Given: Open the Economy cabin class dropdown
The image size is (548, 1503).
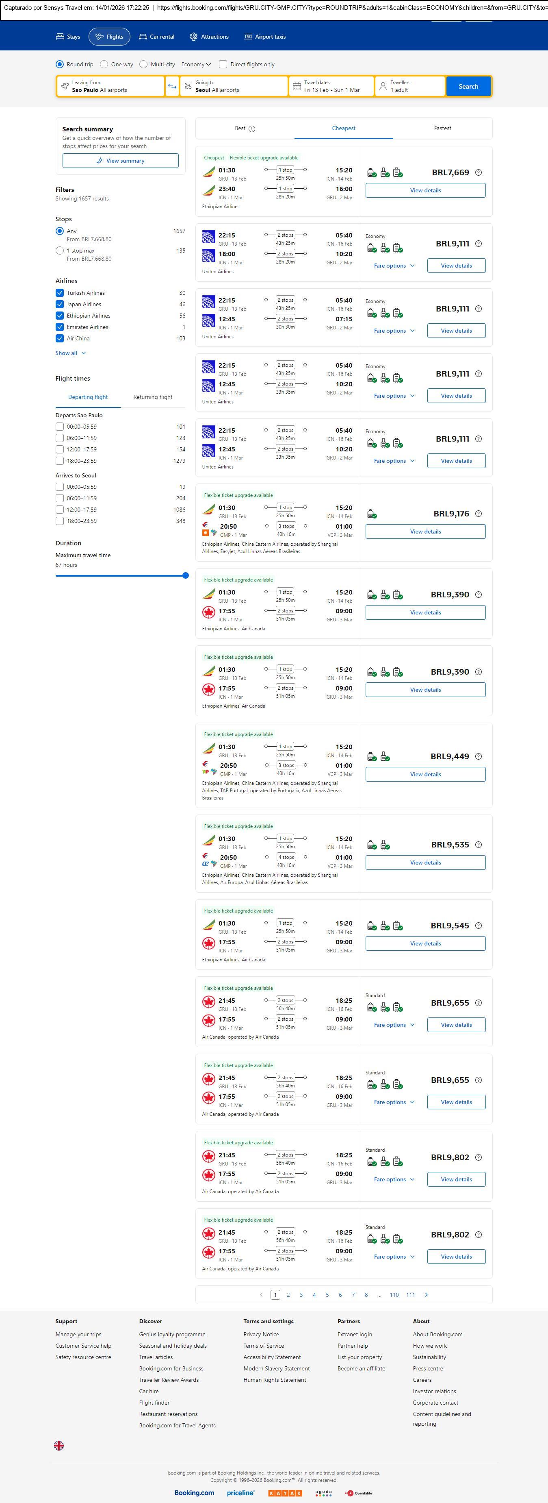Looking at the screenshot, I should (196, 65).
